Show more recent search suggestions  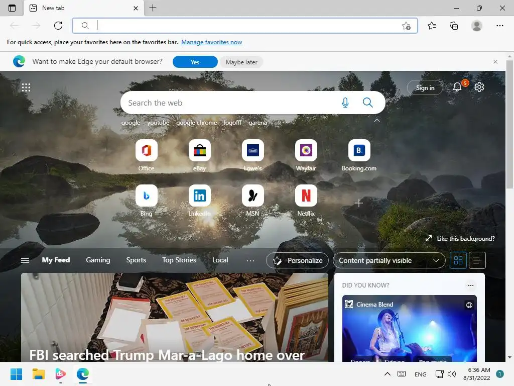[283, 123]
